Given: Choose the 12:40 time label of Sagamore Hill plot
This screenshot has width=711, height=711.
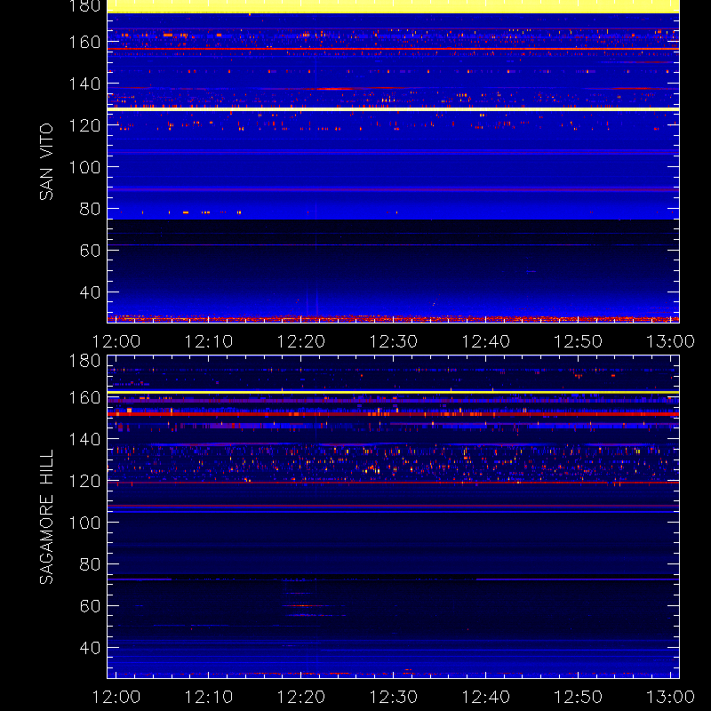Looking at the screenshot, I should (x=485, y=697).
